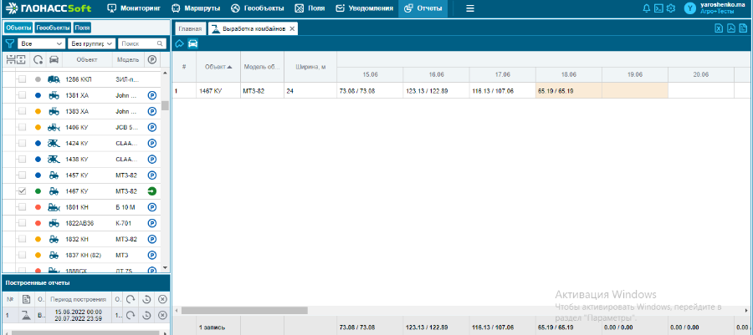Click the Поля button in left panel
This screenshot has width=753, height=335.
click(82, 28)
